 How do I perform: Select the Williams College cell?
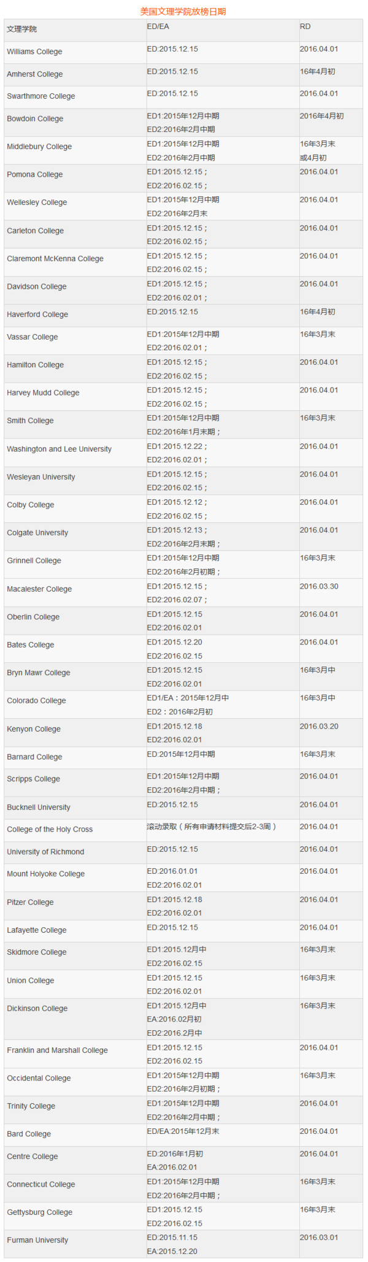click(34, 52)
